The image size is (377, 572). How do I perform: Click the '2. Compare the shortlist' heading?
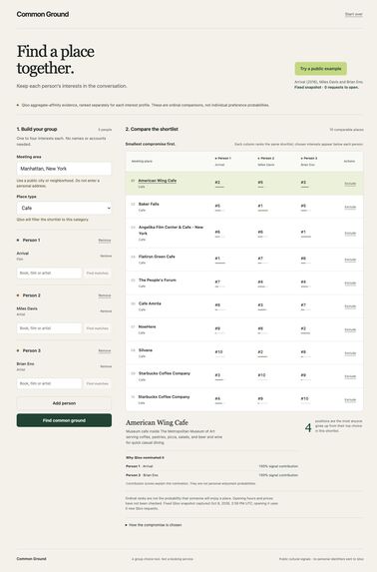[152, 129]
